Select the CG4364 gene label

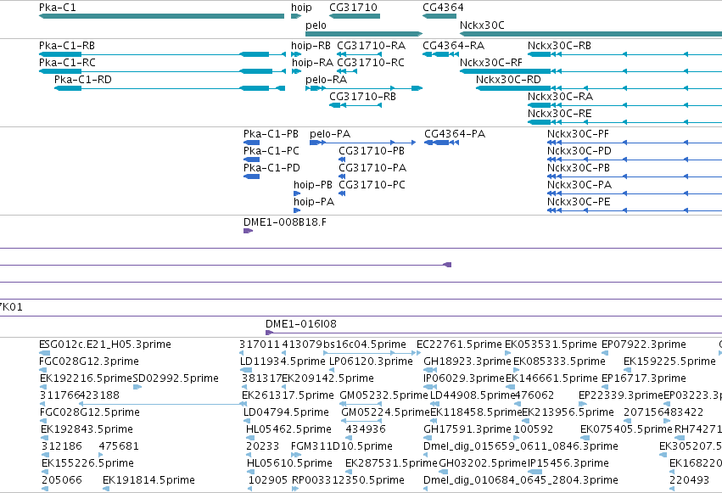point(443,8)
